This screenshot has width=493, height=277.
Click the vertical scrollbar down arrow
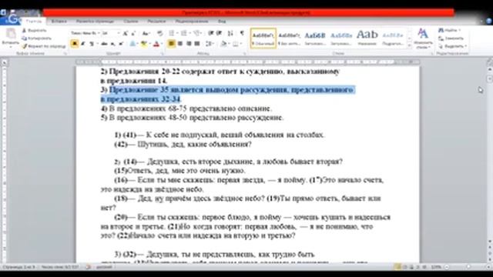[490, 241]
